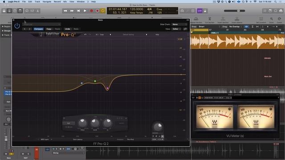Open the Side Chain dropdown
The width and height of the screenshot is (285, 160).
pyautogui.click(x=179, y=24)
